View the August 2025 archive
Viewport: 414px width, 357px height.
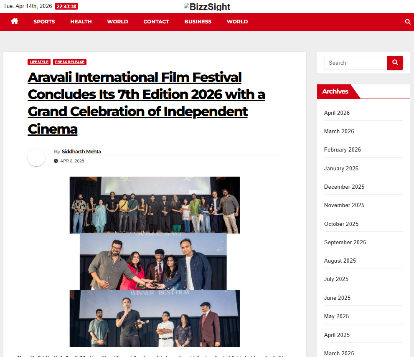pyautogui.click(x=340, y=261)
